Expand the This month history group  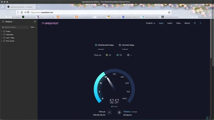(x=2, y=41)
